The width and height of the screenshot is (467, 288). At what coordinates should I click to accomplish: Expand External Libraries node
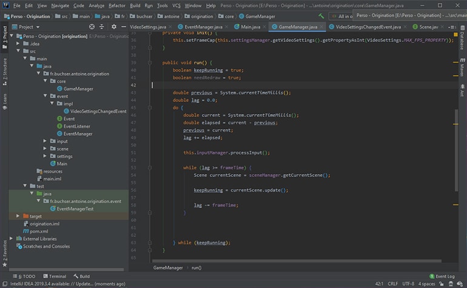click(11, 238)
